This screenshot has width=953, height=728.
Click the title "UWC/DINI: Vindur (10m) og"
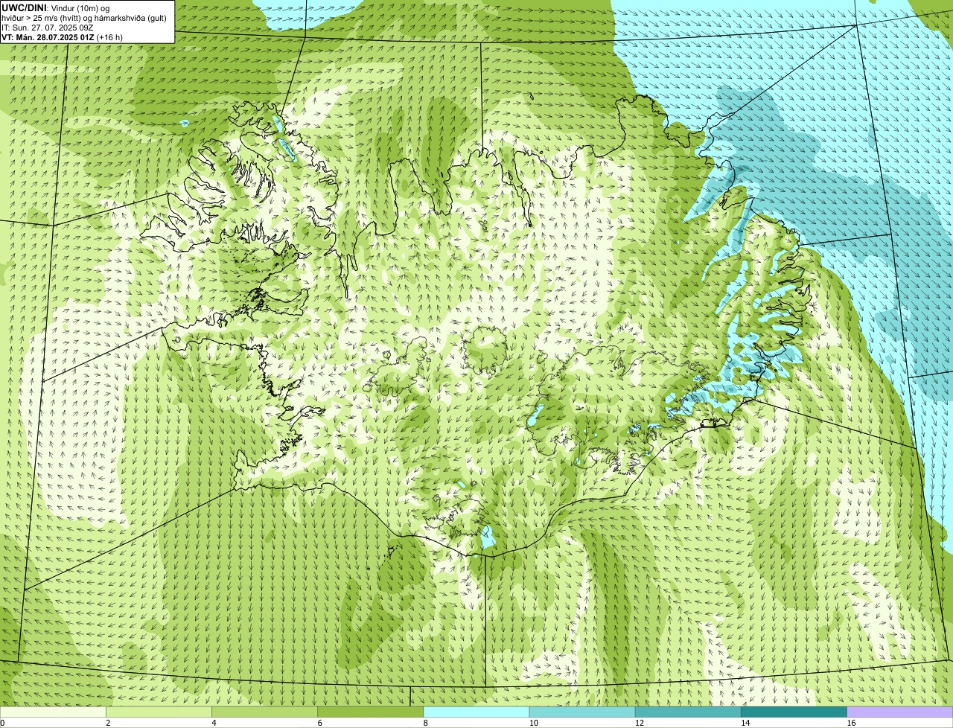pos(55,7)
